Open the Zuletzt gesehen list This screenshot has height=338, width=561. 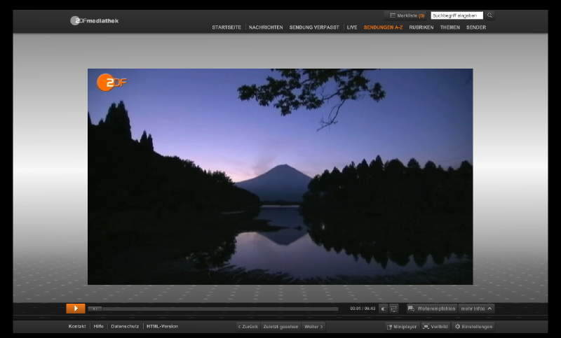click(280, 327)
